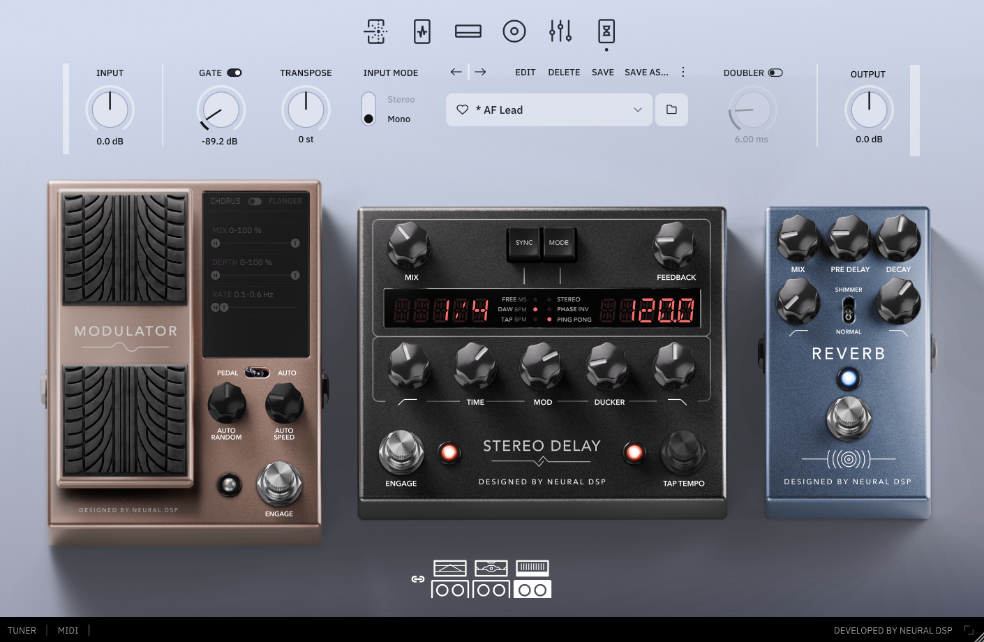Click the AUTO RANDOM knob

pos(227,403)
